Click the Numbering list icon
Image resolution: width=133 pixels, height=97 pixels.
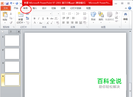(x=69, y=14)
